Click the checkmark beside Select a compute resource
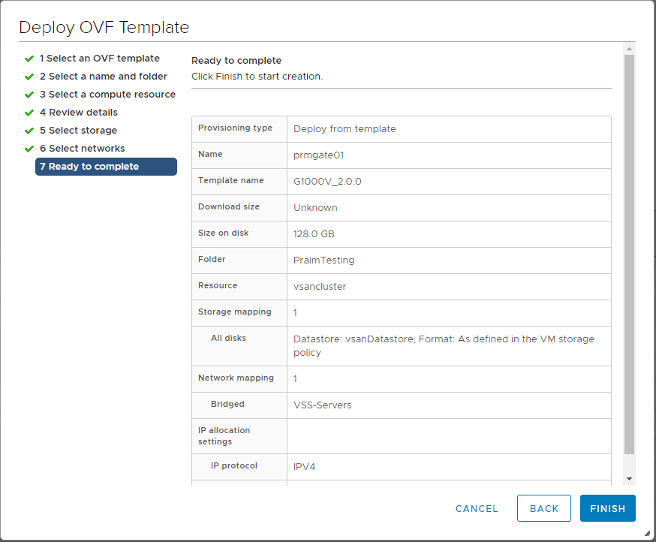Viewport: 656px width, 542px height. coord(29,94)
